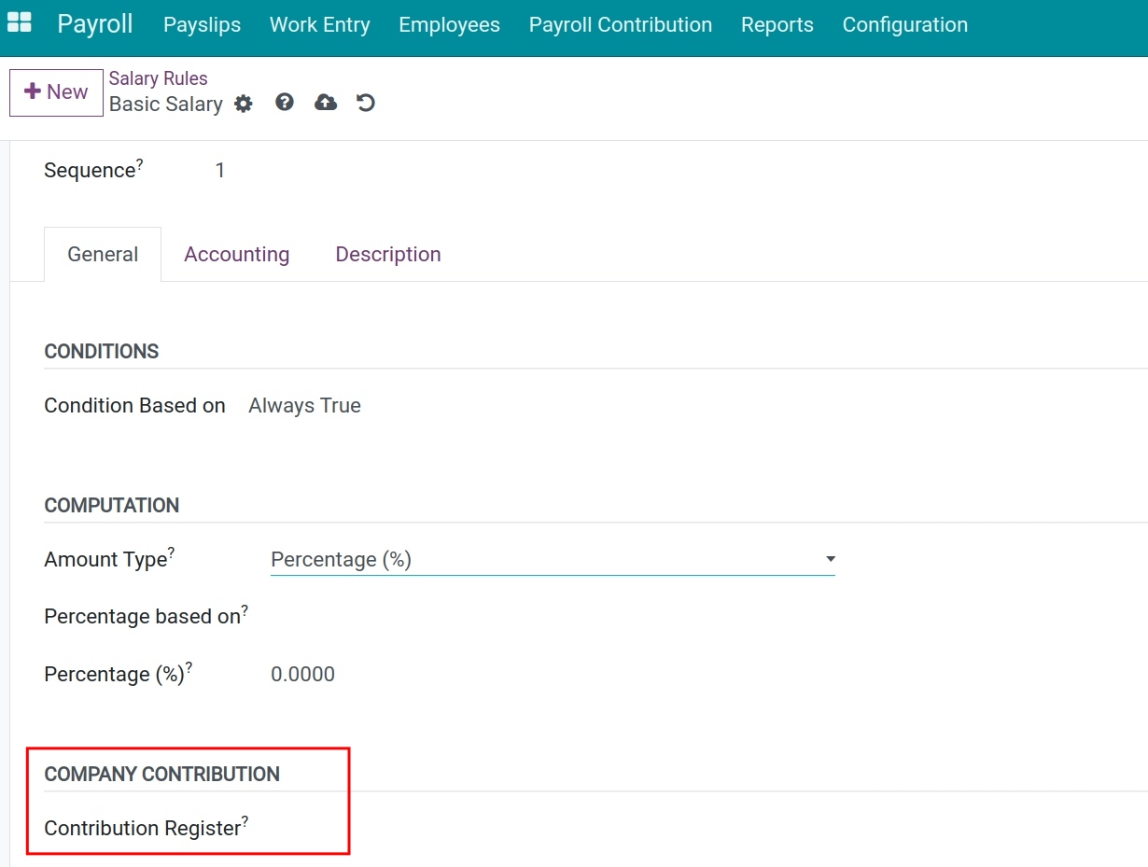Image resolution: width=1148 pixels, height=867 pixels.
Task: Discard changes with the undo arrow icon
Action: 365,103
